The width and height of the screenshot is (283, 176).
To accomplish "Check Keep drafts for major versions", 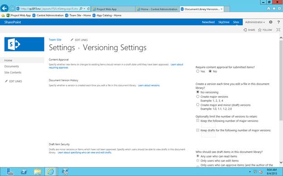I will 197,130.
